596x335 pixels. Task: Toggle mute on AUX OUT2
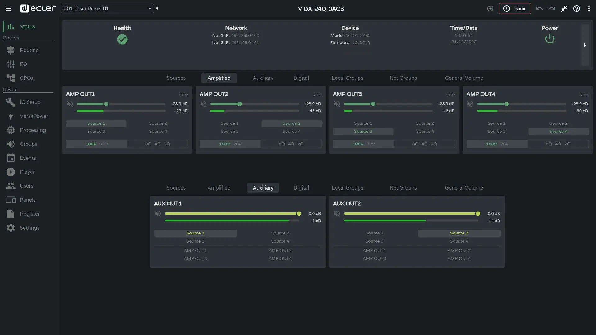[337, 214]
